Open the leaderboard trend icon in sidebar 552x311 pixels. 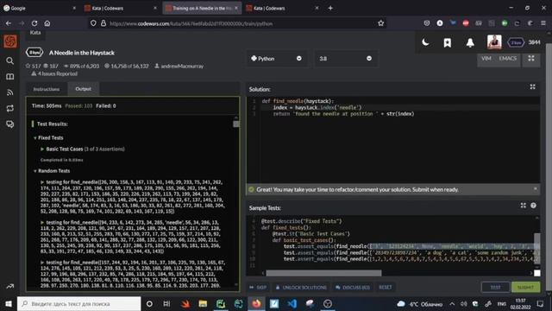click(10, 286)
